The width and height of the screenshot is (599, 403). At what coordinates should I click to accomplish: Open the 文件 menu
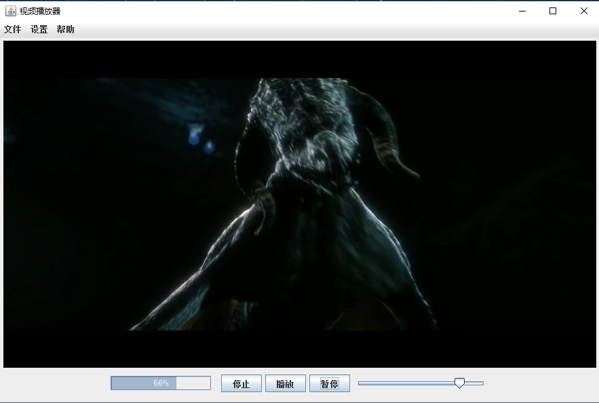click(x=13, y=29)
